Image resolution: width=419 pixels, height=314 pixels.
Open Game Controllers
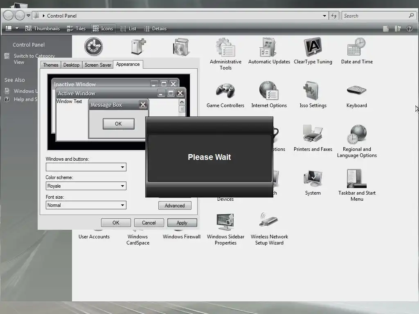point(225,94)
